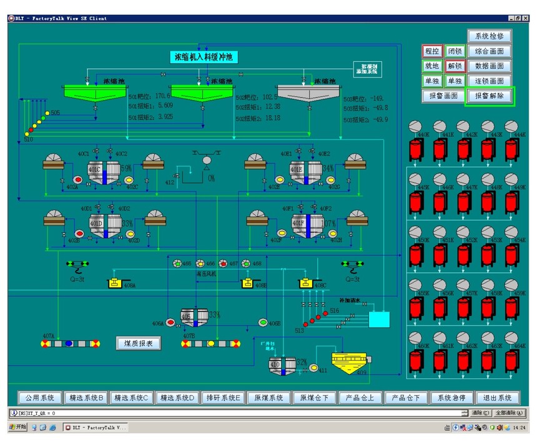Click the 401F tank graphic
The width and height of the screenshot is (537, 448).
point(308,226)
